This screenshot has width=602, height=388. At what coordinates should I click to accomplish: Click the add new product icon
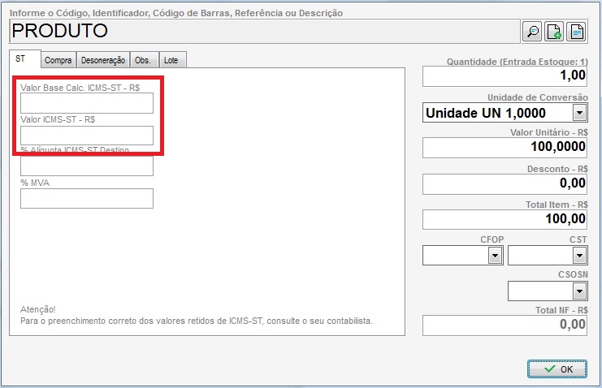(554, 32)
